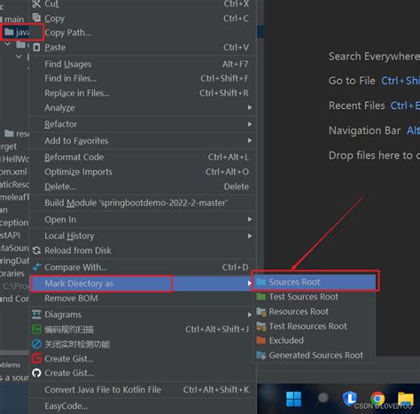Click the Paste clipboard icon
Viewport: 420px width, 414px height.
pos(36,47)
